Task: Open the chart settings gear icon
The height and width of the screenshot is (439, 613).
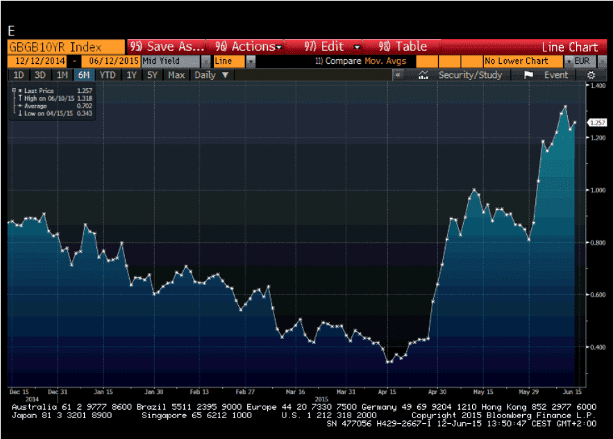Action: pos(591,75)
